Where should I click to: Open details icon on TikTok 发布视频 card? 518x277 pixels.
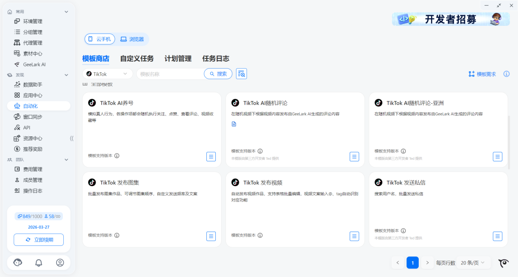coord(354,236)
